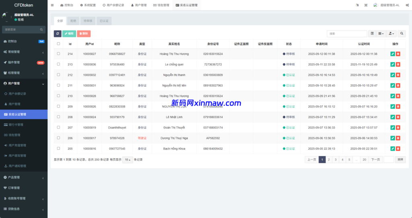Open 银行卡管理 in the sidebar
This screenshot has width=412, height=218.
coord(24,124)
